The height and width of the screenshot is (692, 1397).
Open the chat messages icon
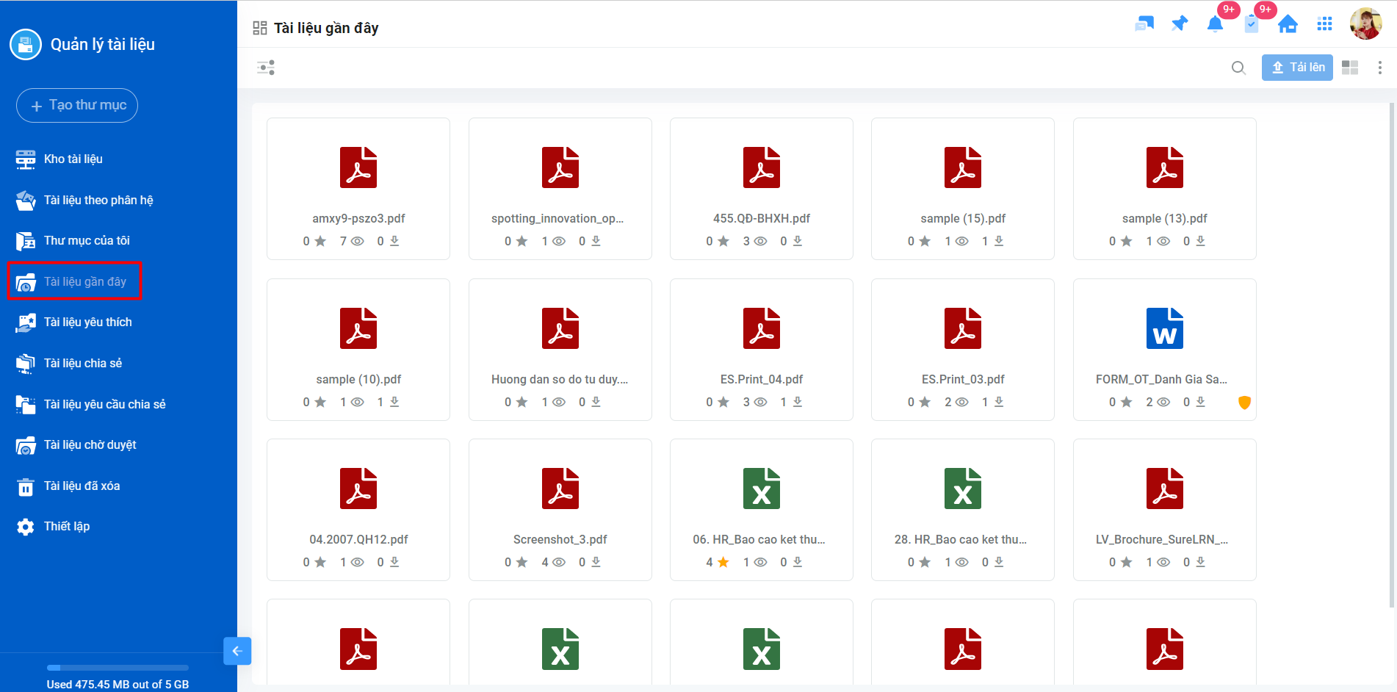[x=1144, y=24]
